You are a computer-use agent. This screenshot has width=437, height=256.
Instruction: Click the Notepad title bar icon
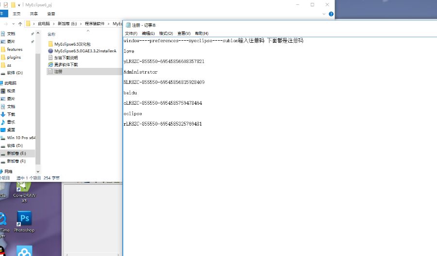(128, 25)
